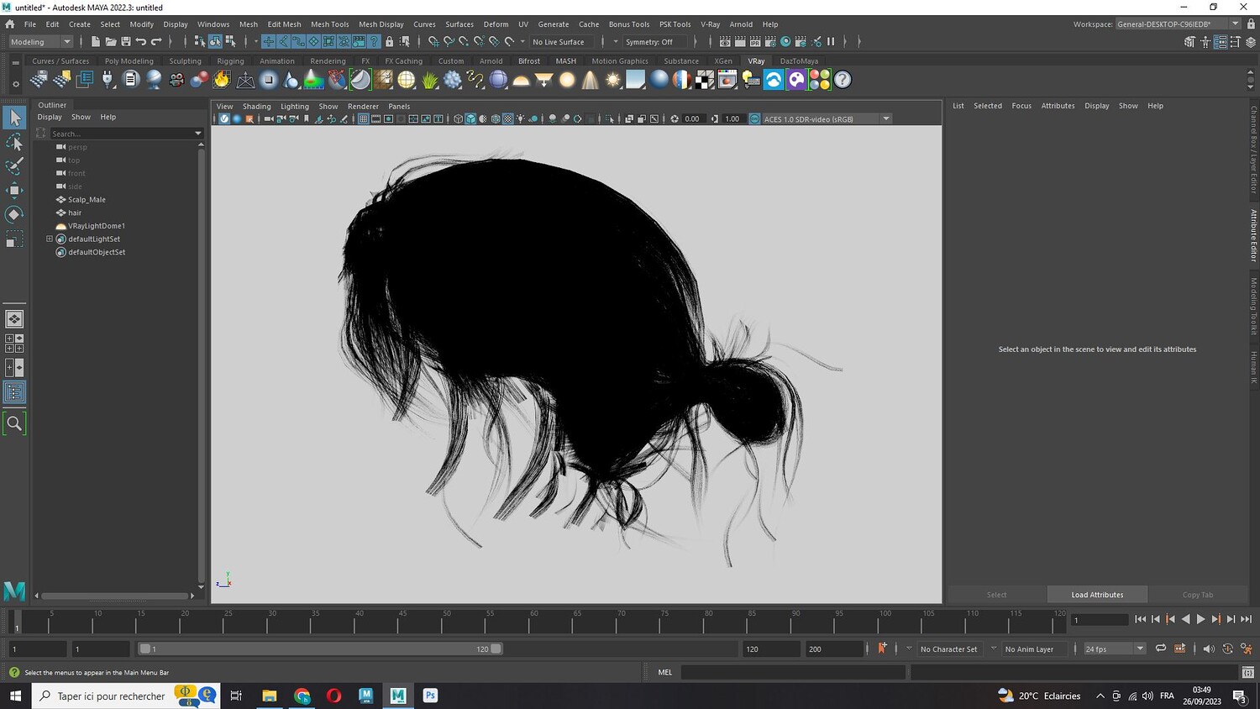Screen dimensions: 1260x709
Task: Toggle playback looping mode
Action: tap(1160, 649)
